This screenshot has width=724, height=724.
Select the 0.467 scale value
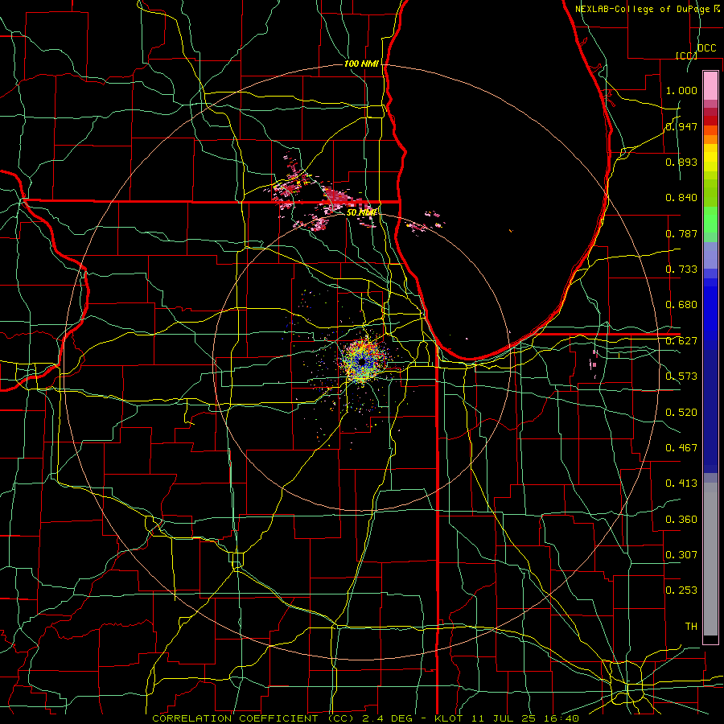[x=681, y=448]
